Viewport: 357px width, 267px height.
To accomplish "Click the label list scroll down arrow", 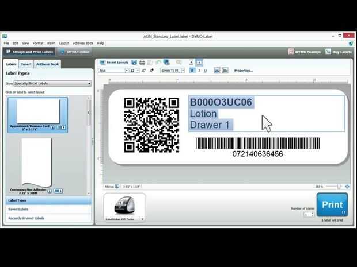I will pos(89,194).
